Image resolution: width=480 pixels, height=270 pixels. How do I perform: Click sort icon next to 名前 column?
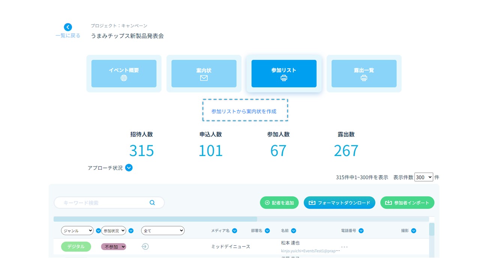tap(294, 231)
